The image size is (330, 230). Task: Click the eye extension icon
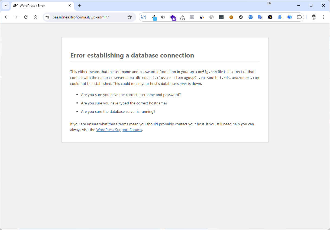(163, 17)
